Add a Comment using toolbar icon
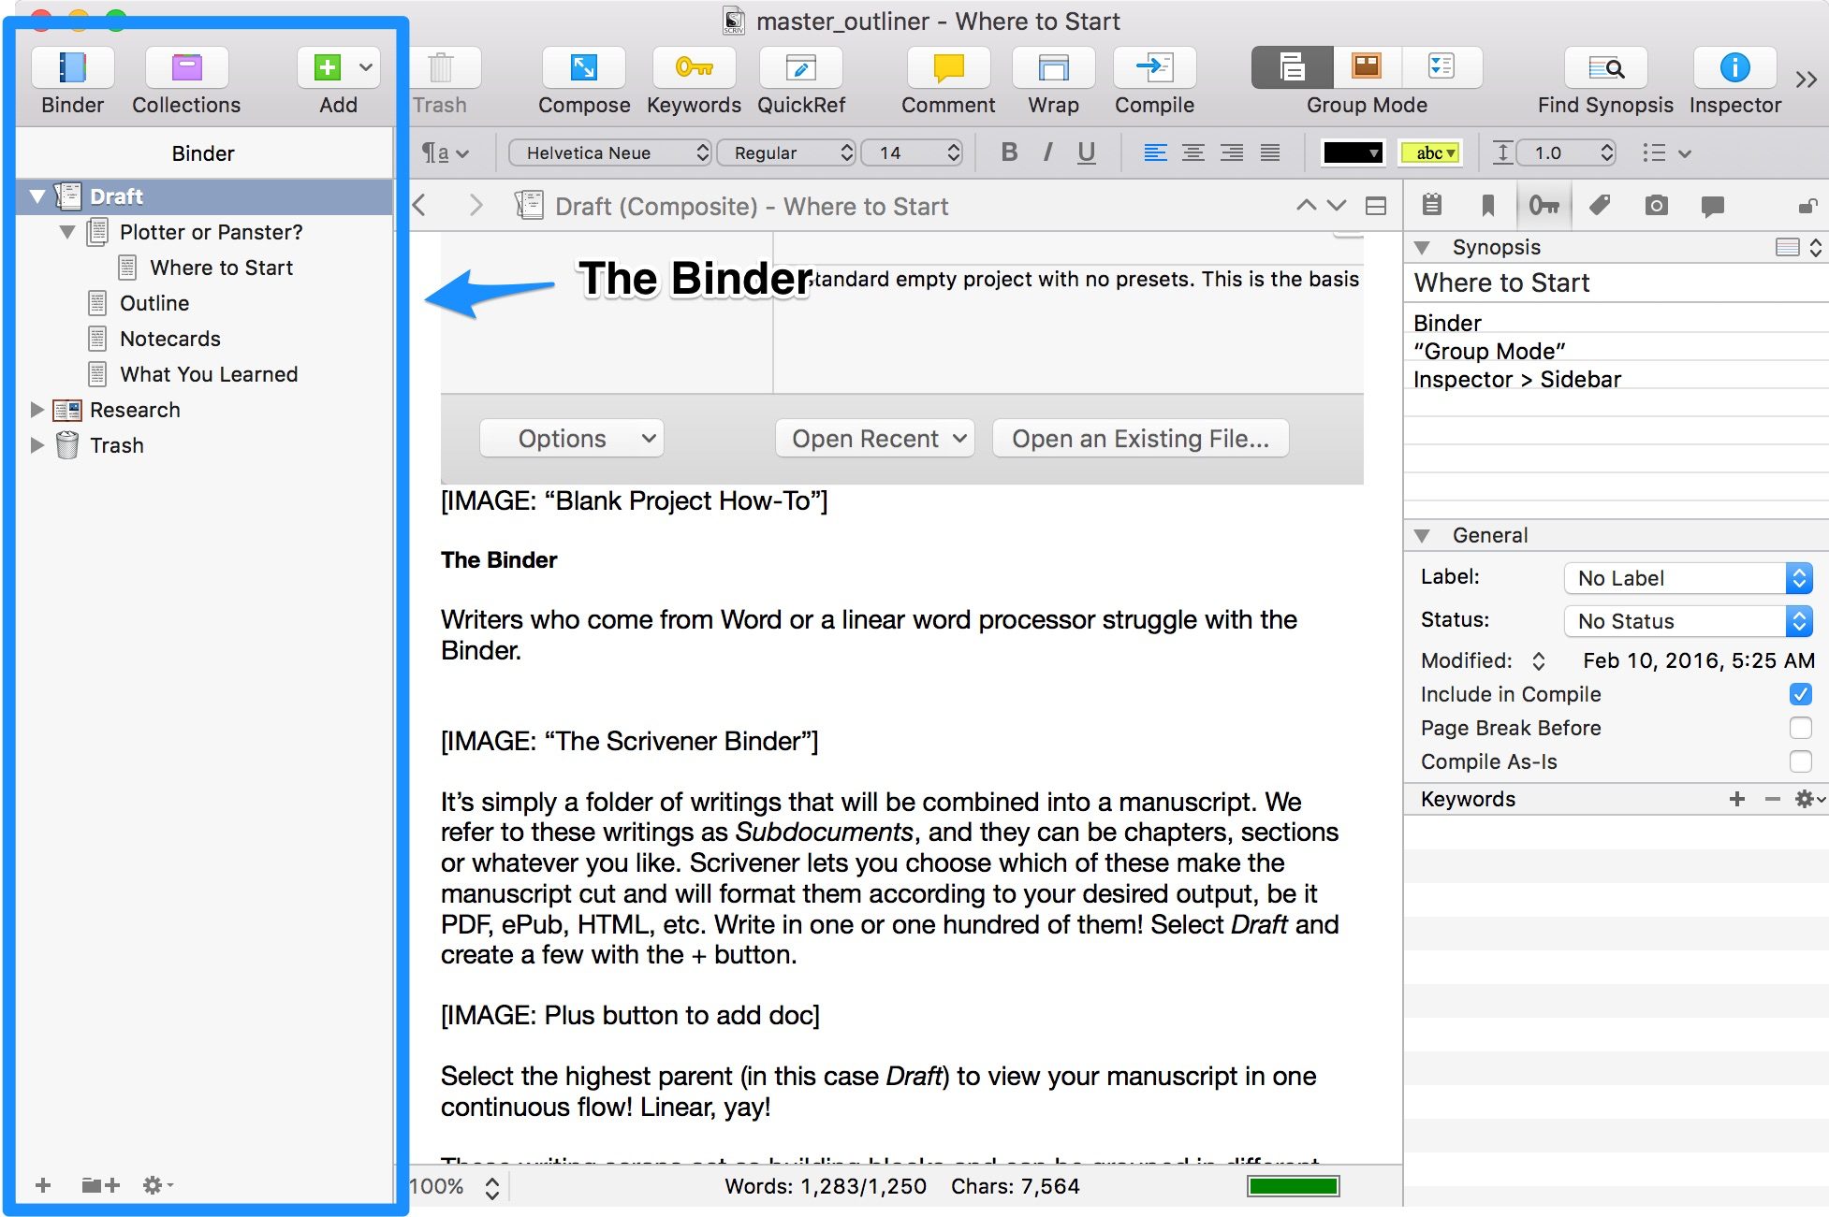Viewport: 1829px width, 1217px height. [948, 68]
